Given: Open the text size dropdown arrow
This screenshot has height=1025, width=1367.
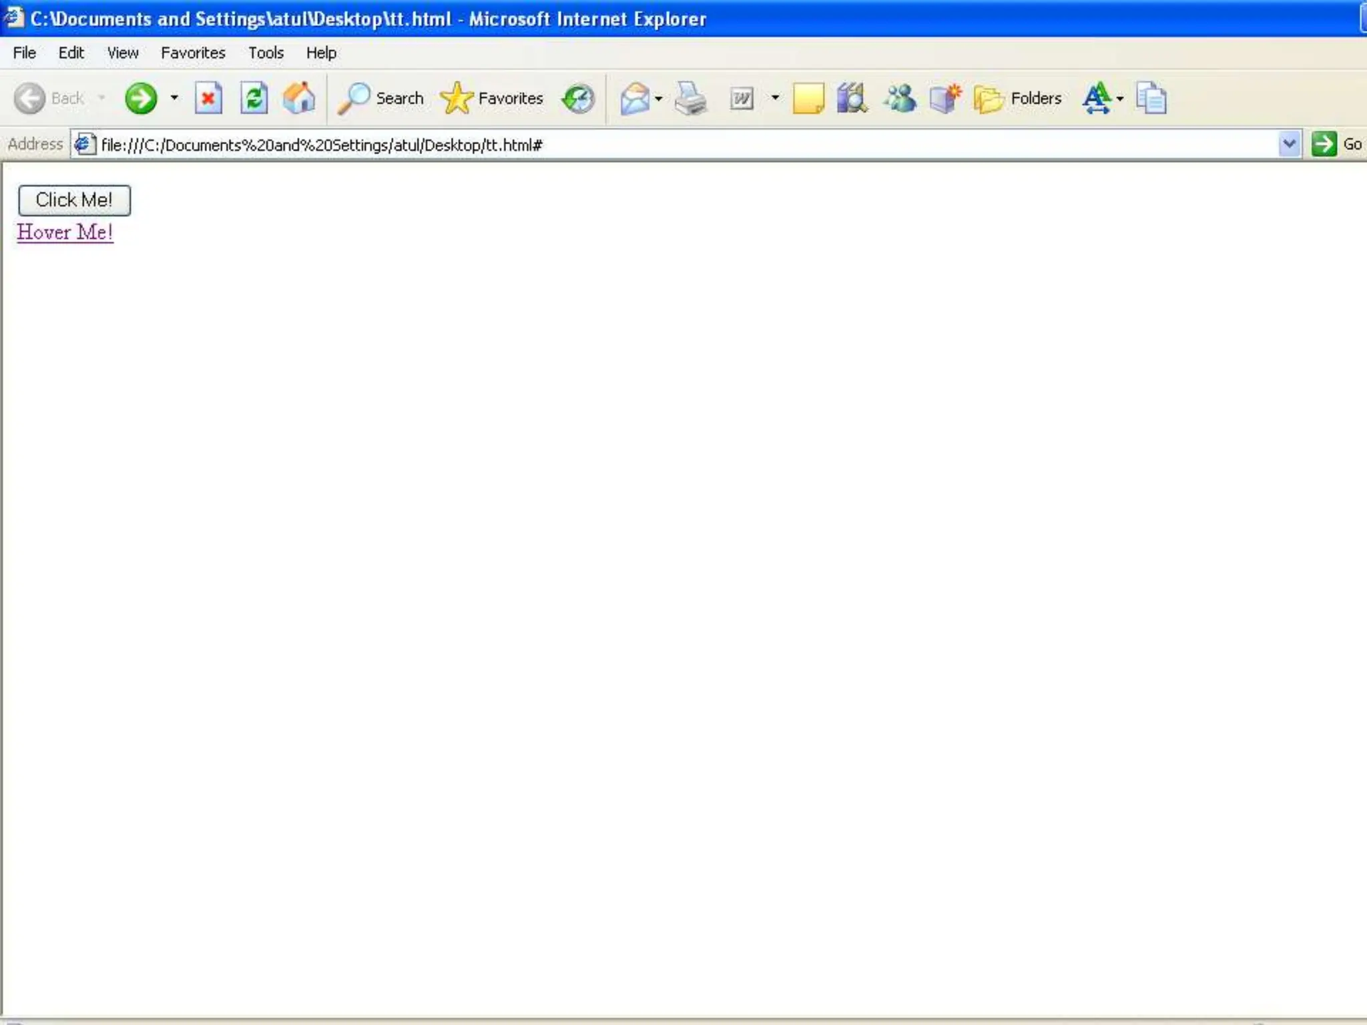Looking at the screenshot, I should (1120, 99).
